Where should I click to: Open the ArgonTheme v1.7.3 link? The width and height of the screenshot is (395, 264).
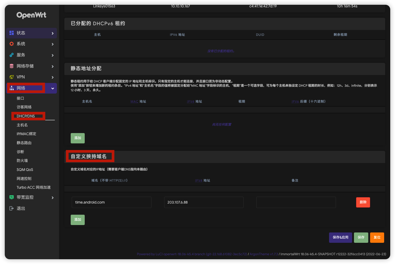(264, 254)
